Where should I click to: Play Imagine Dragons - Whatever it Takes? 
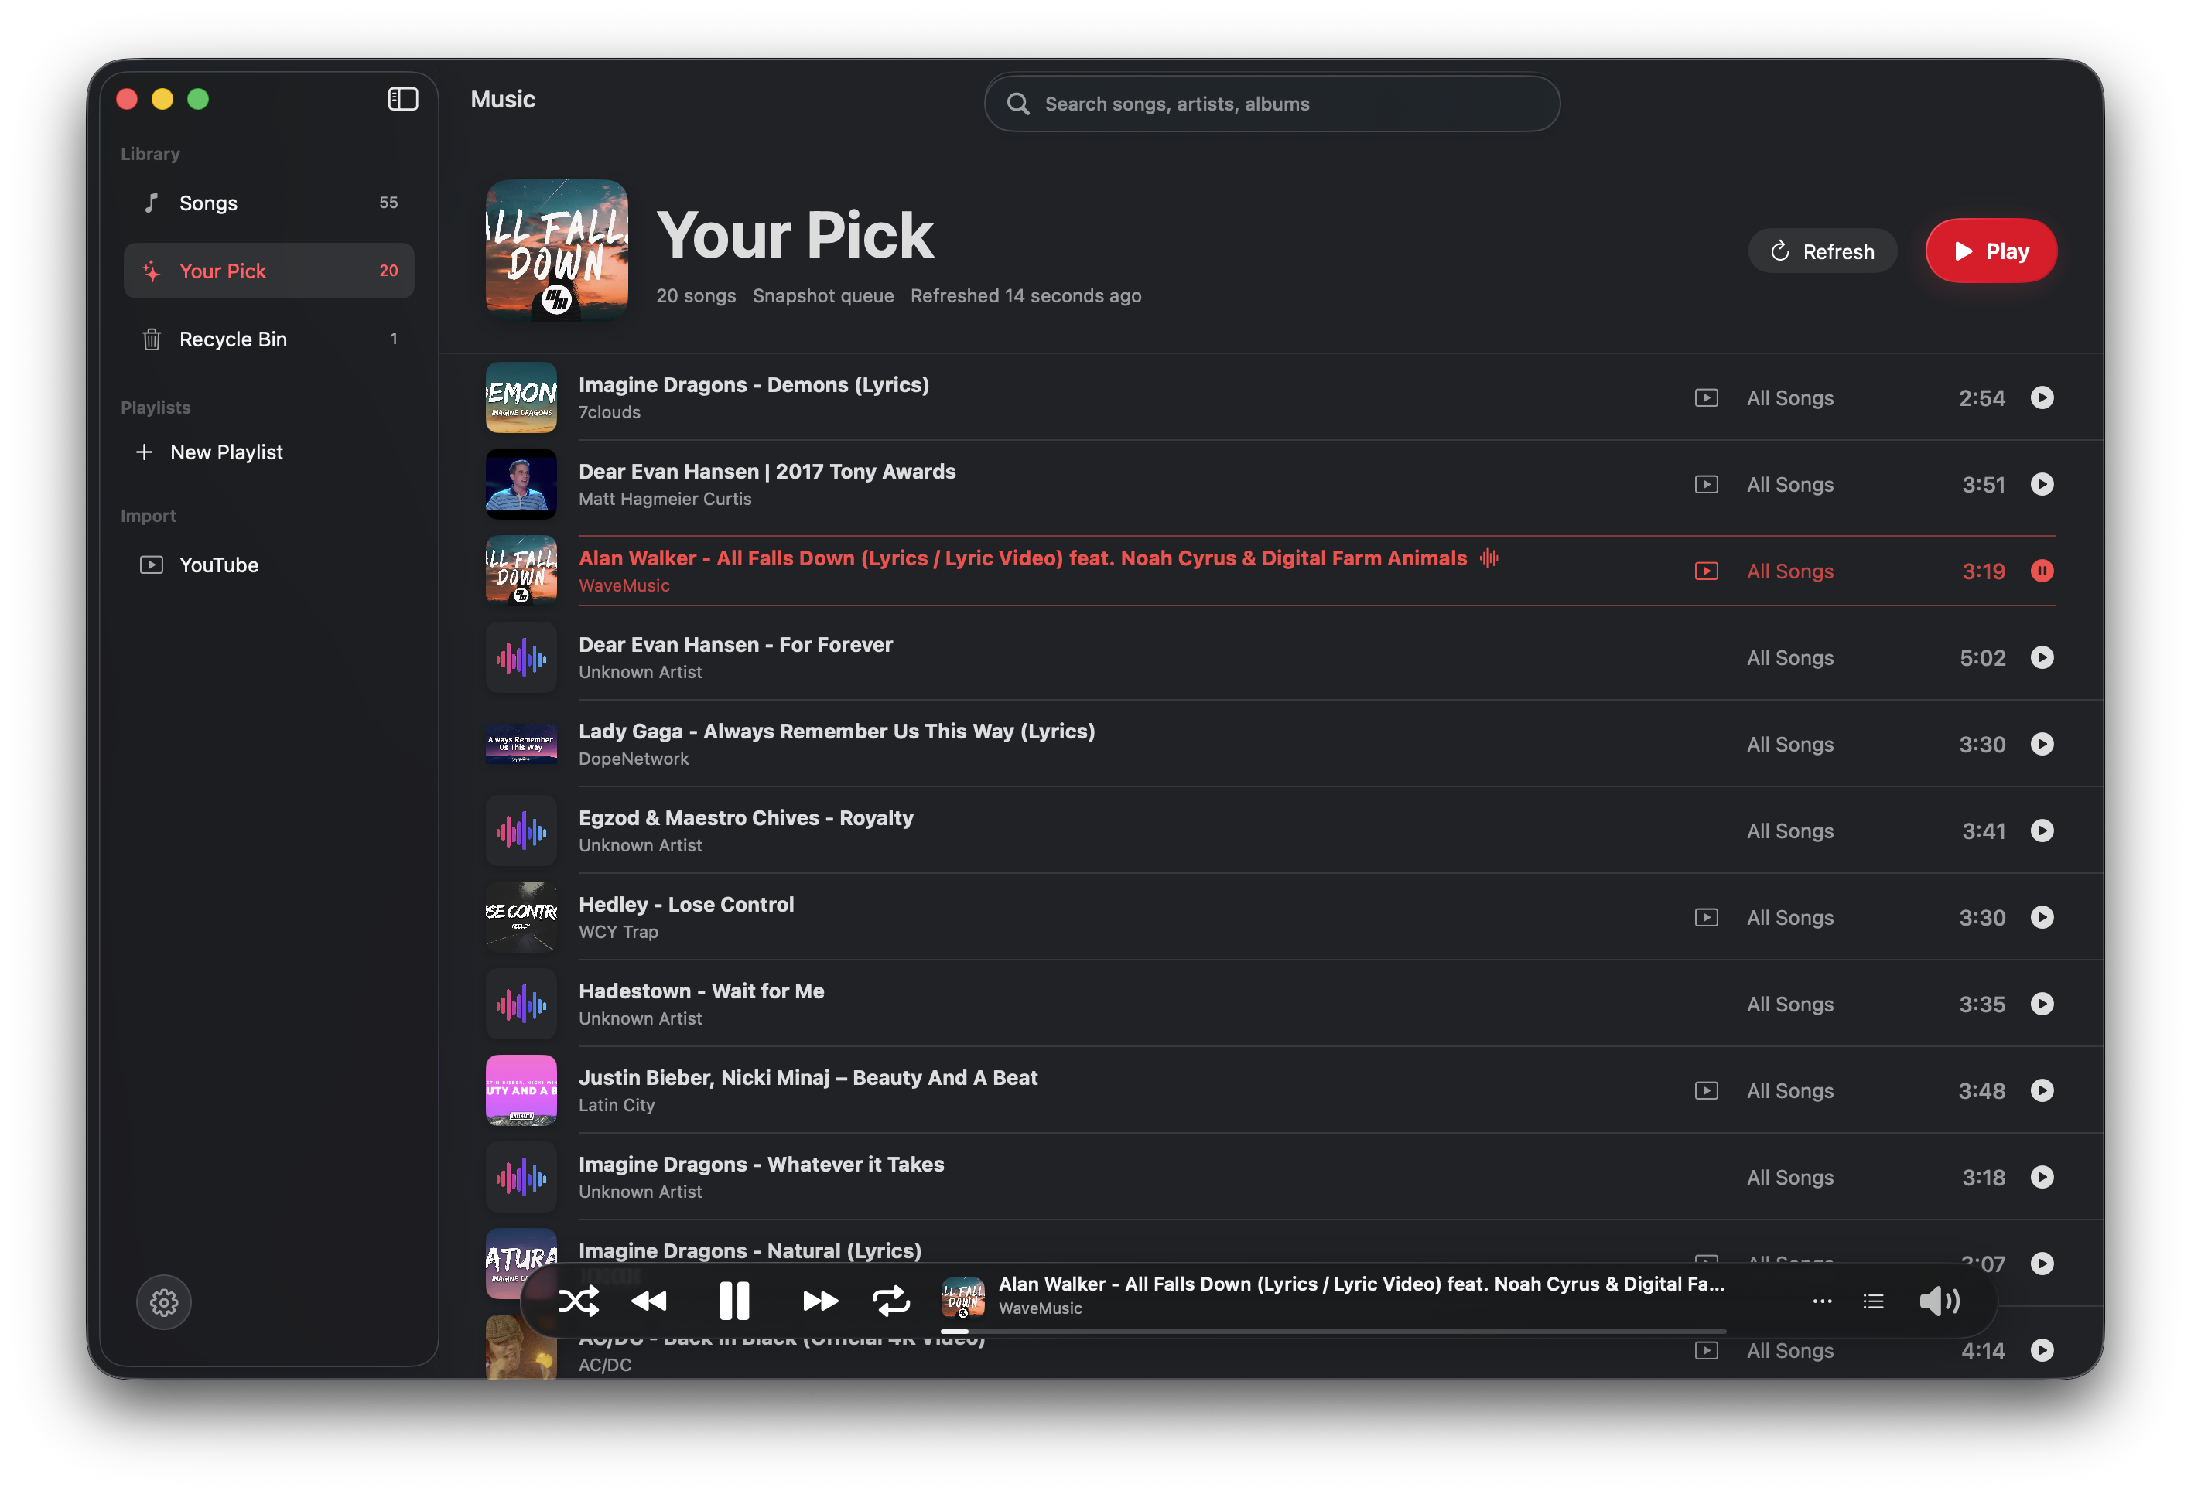click(x=2041, y=1177)
